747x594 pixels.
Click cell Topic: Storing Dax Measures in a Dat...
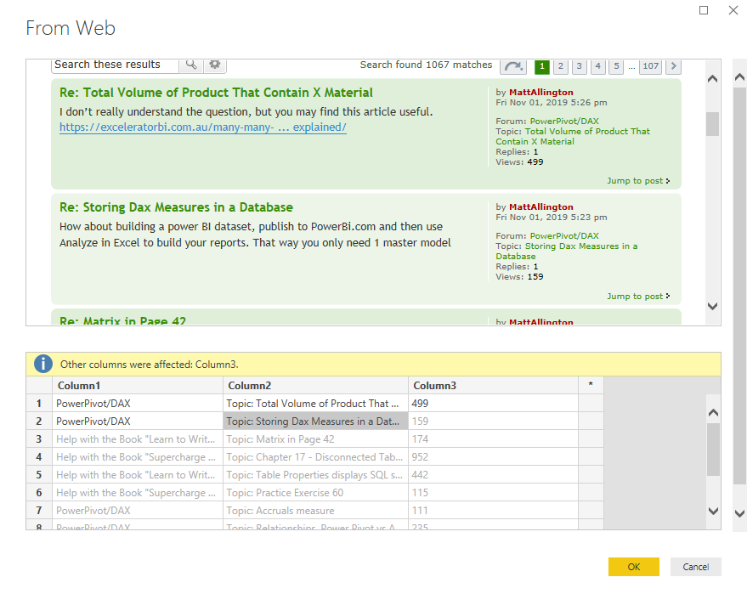tap(315, 421)
